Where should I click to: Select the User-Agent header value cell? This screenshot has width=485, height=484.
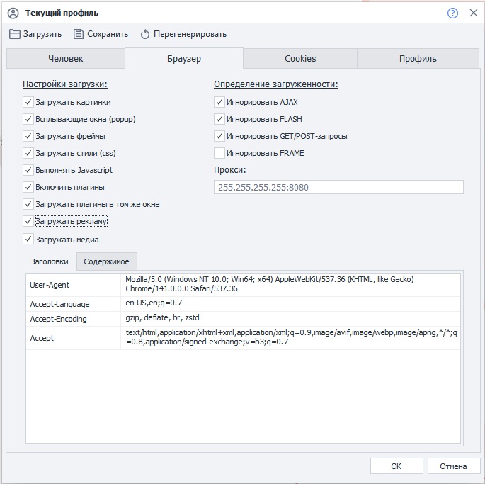pyautogui.click(x=290, y=284)
